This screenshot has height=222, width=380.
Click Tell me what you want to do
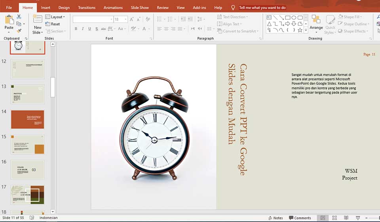pyautogui.click(x=262, y=8)
